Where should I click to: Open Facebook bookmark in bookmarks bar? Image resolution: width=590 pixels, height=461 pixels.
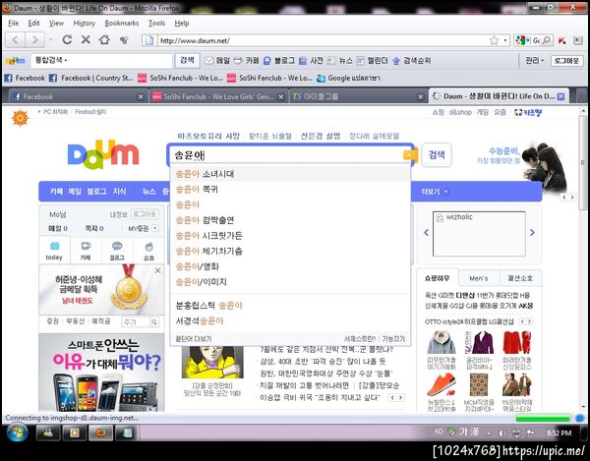tap(25, 78)
